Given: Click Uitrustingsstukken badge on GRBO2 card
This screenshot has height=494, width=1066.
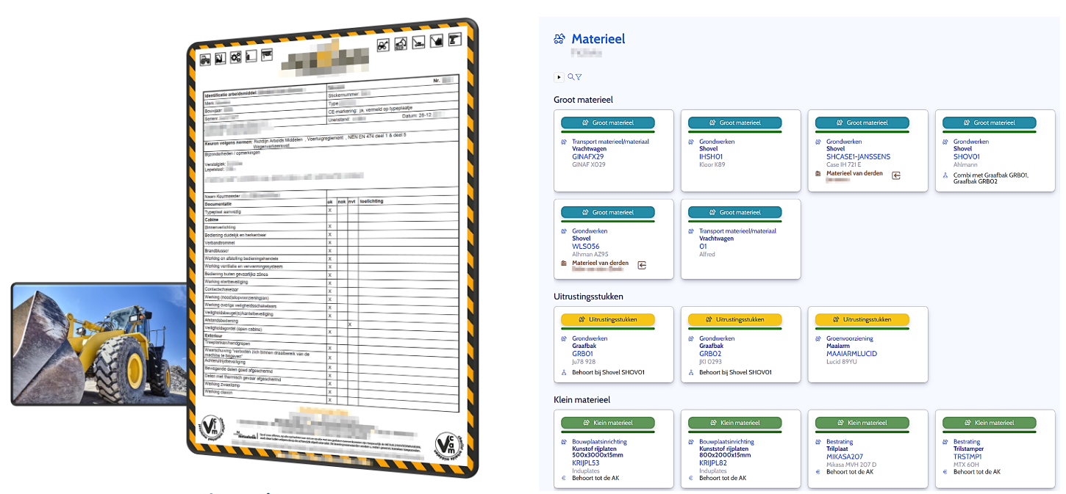Looking at the screenshot, I should tap(735, 319).
